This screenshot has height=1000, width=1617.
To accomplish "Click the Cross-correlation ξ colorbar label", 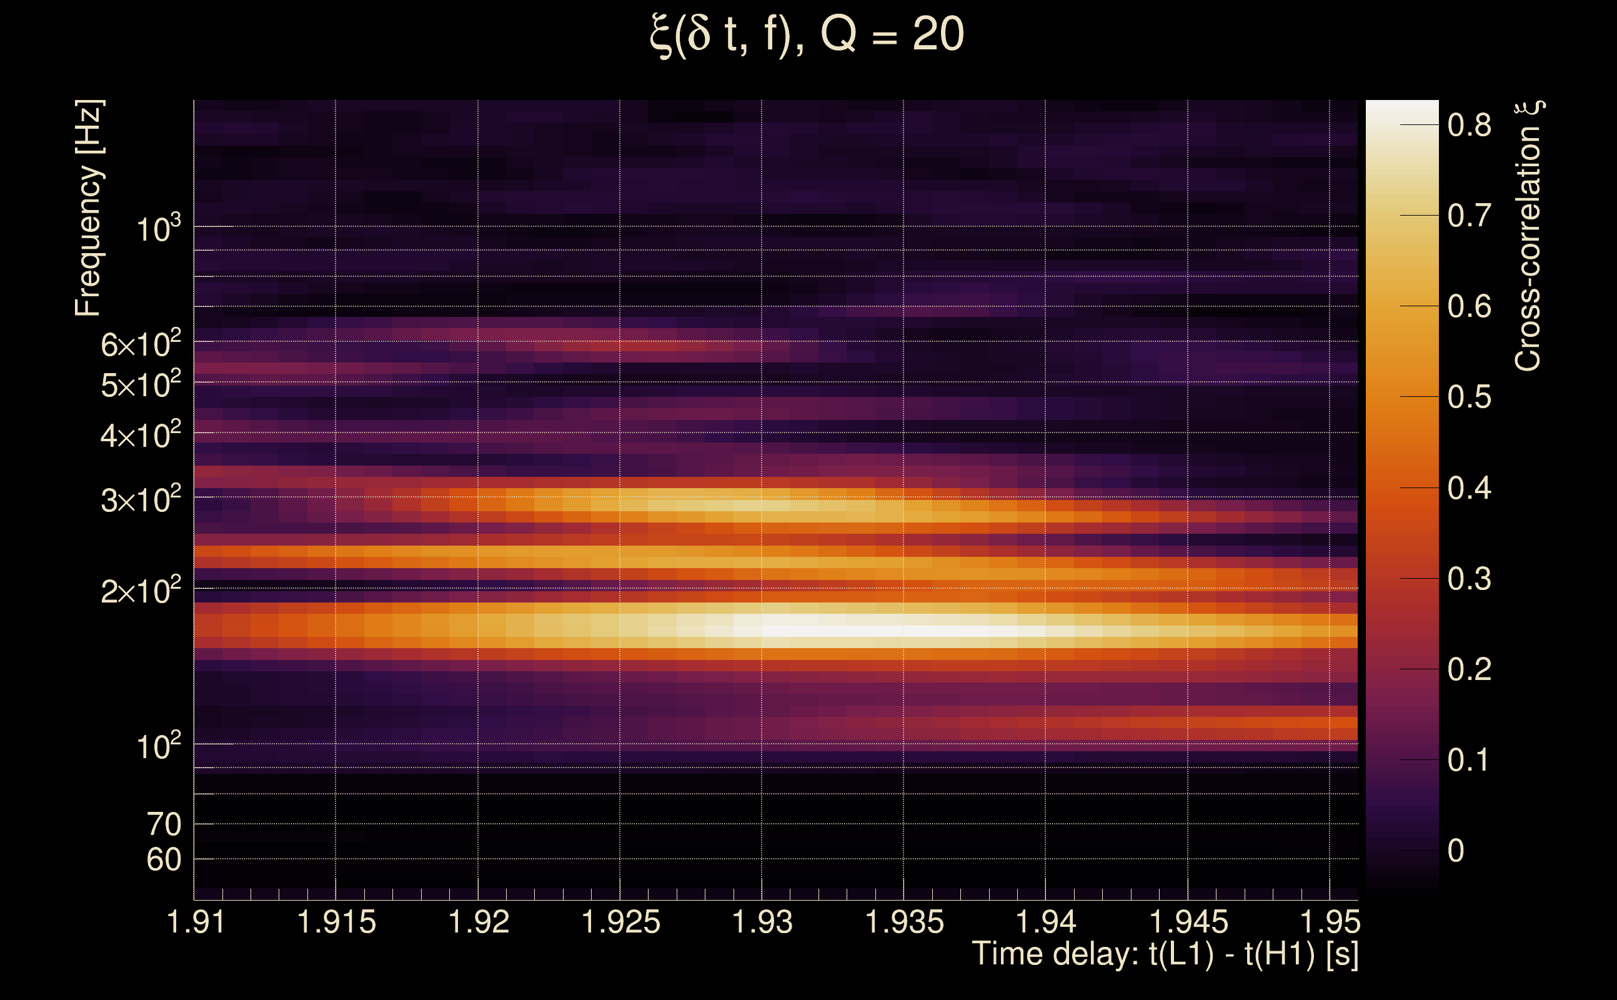I will tap(1528, 236).
